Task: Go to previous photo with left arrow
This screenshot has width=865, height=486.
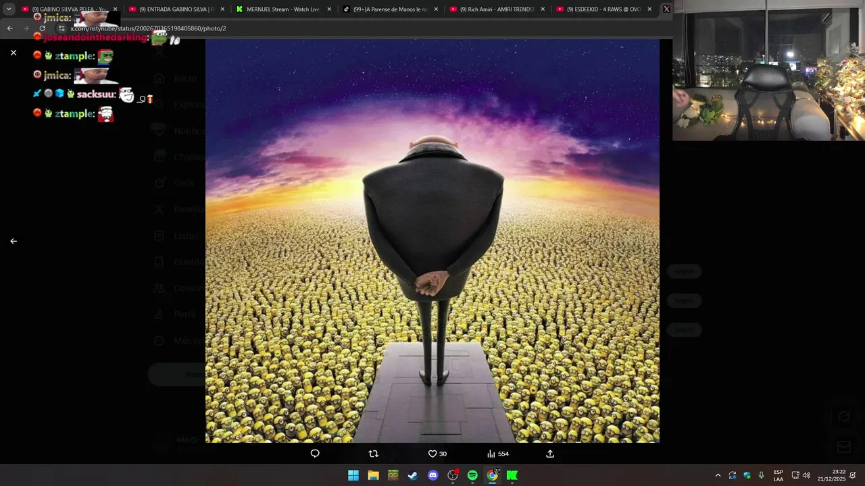Action: (14, 241)
